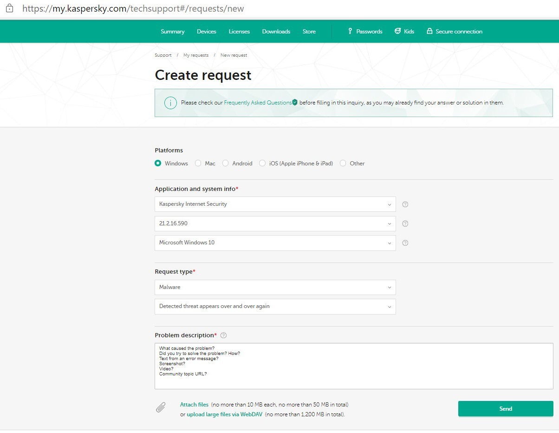This screenshot has width=559, height=433.
Task: Click into the Problem description text area
Action: [354, 366]
